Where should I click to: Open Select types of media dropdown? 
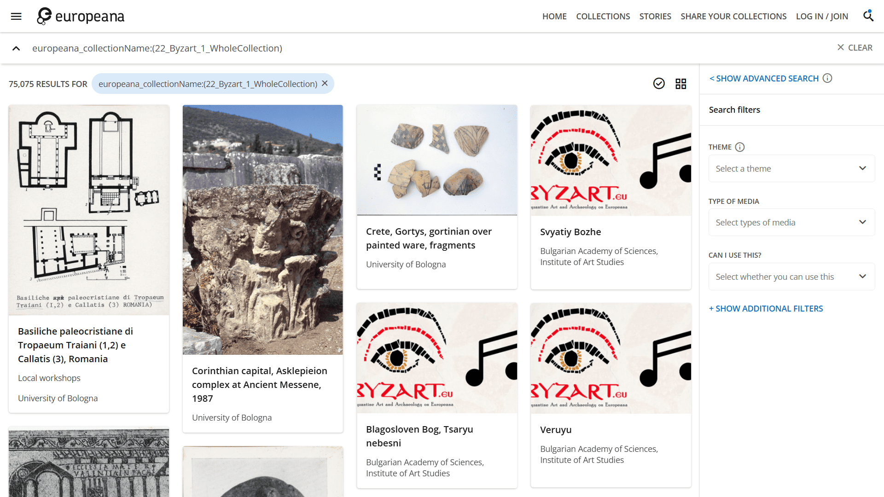click(791, 222)
